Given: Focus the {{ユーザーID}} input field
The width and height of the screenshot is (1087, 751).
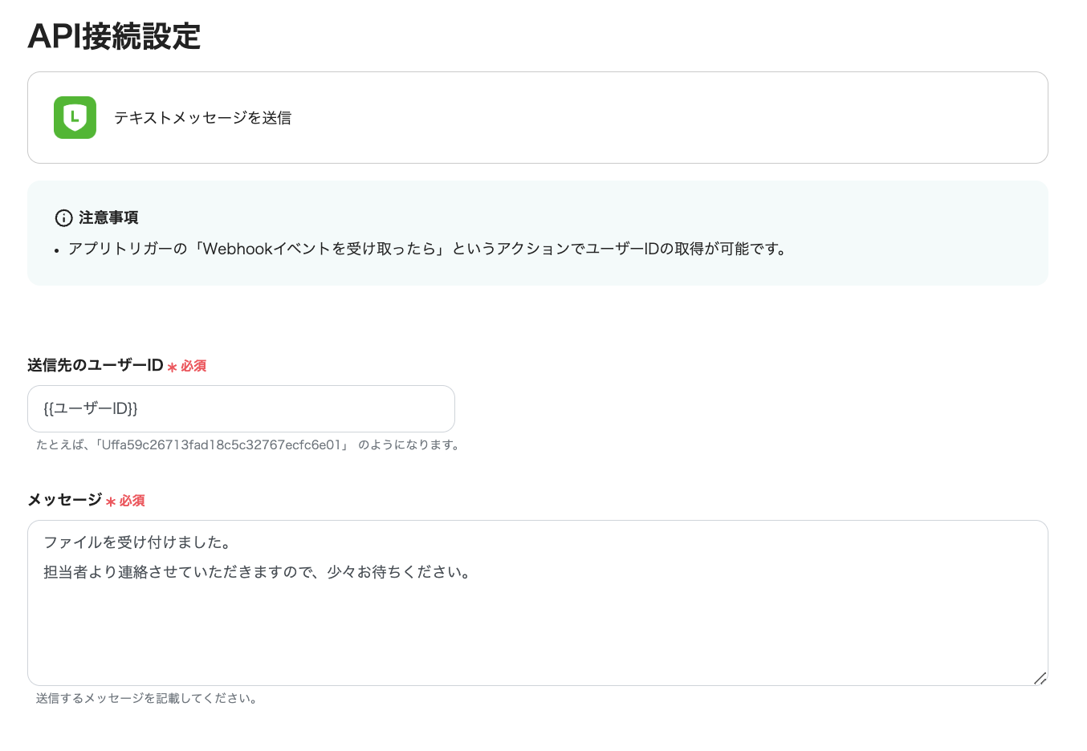Looking at the screenshot, I should [241, 408].
